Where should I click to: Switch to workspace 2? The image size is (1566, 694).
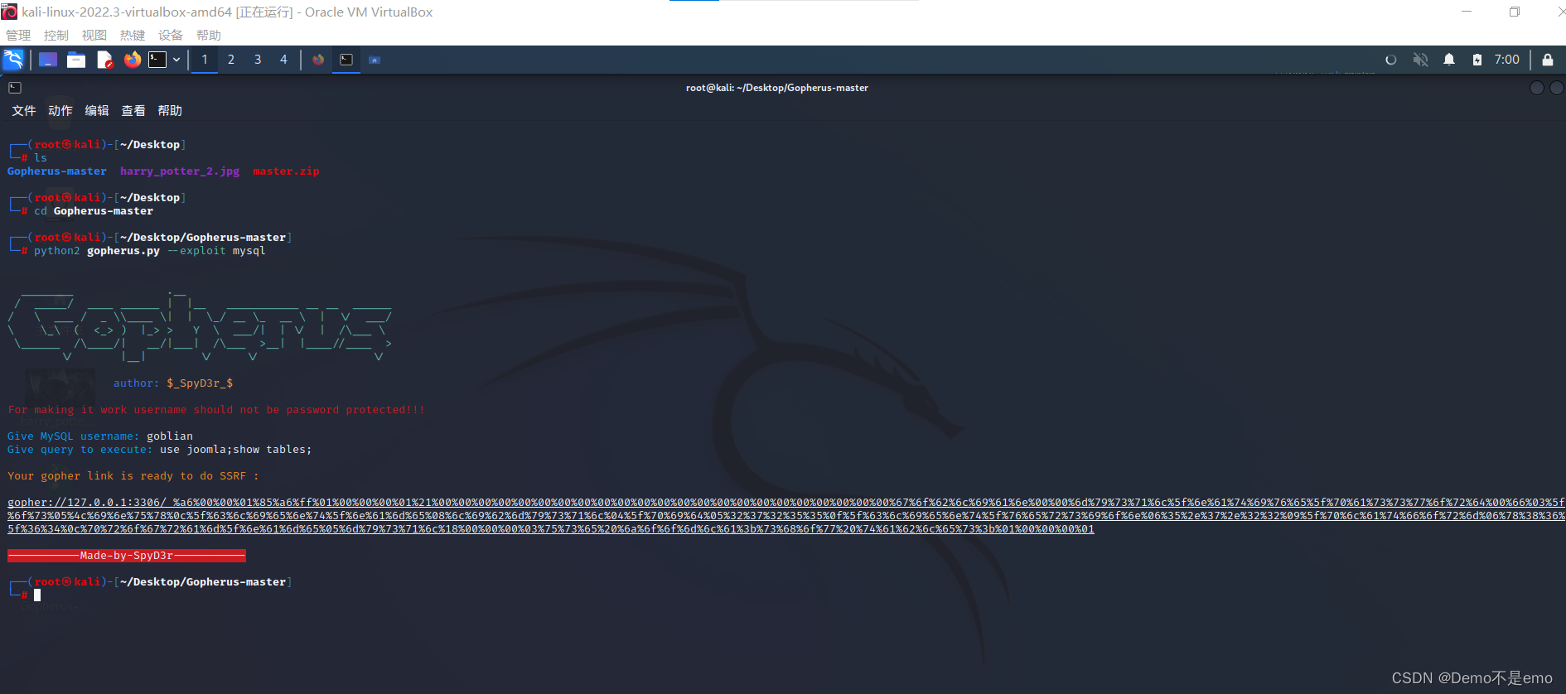tap(231, 60)
